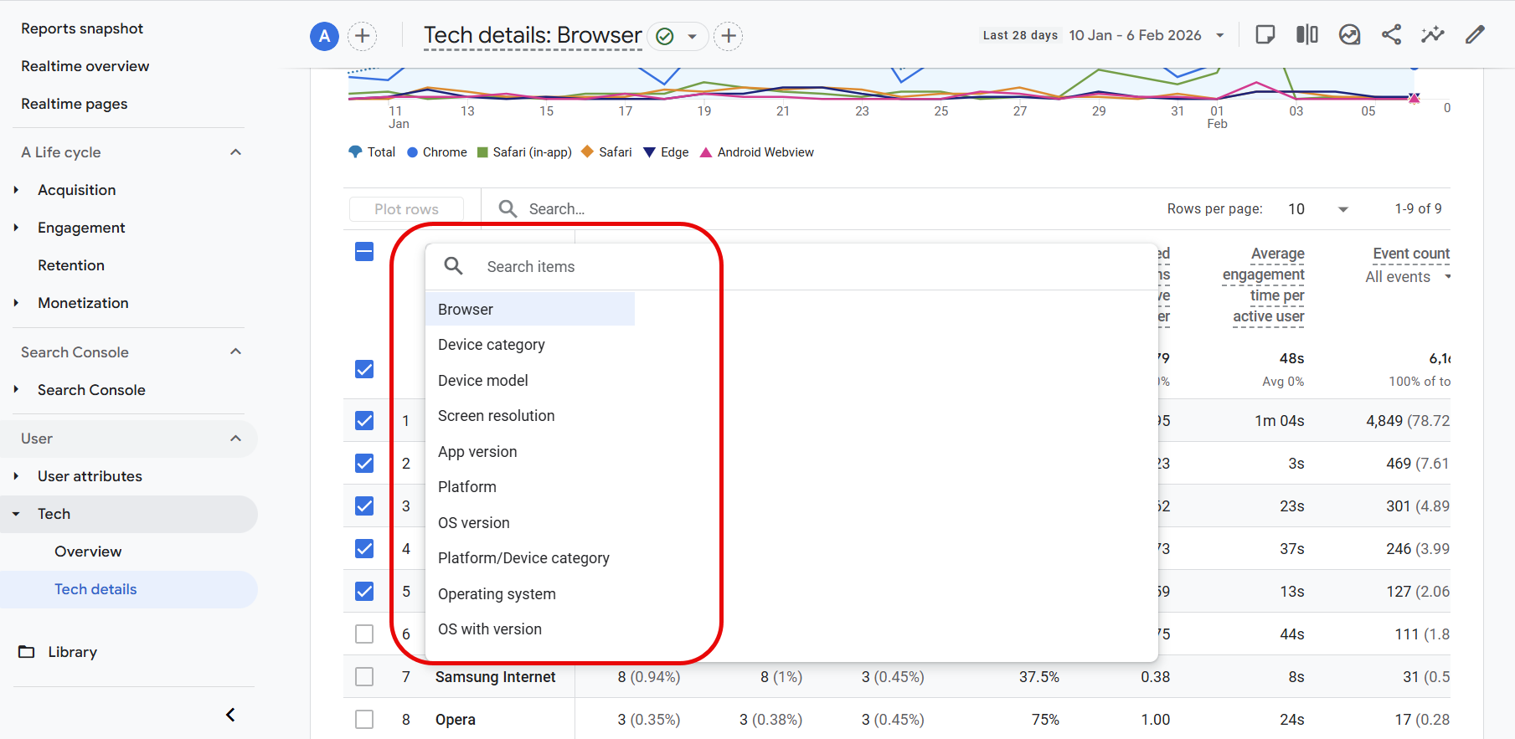Click the green report status checkmark icon
Viewport: 1515px width, 739px height.
(x=665, y=36)
